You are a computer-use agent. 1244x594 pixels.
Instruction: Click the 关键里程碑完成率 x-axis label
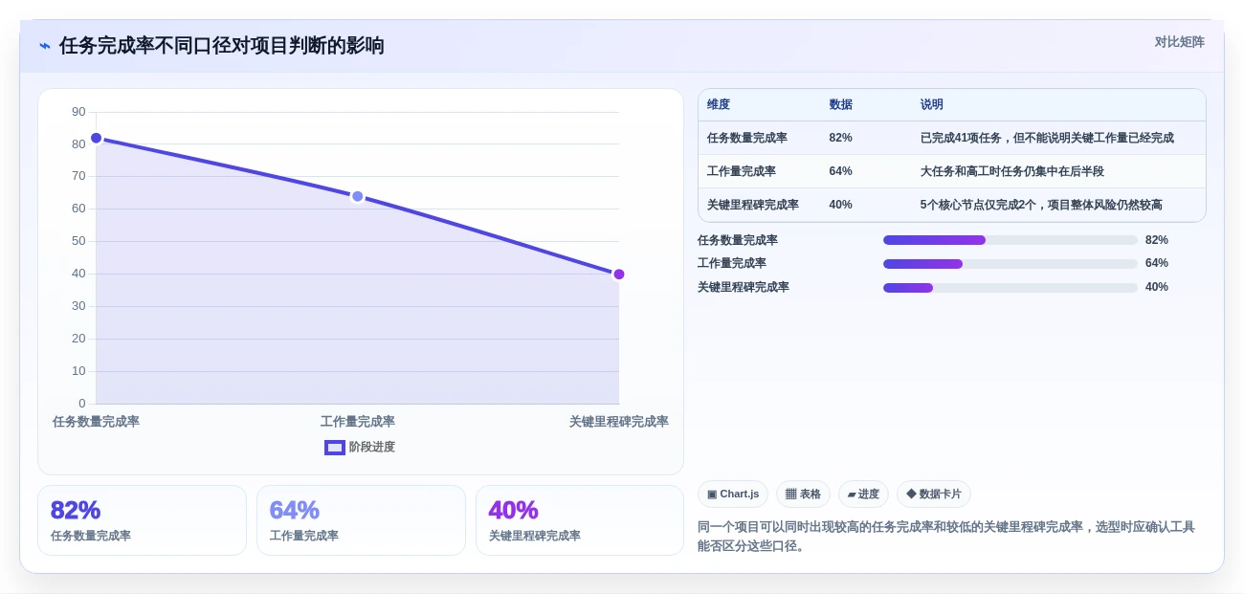618,422
